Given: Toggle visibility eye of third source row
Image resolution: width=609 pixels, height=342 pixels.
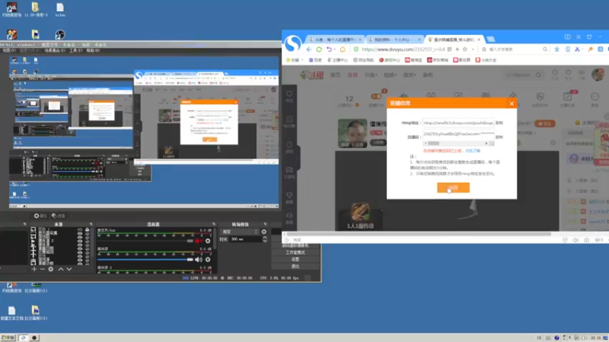Looking at the screenshot, I should [80, 238].
